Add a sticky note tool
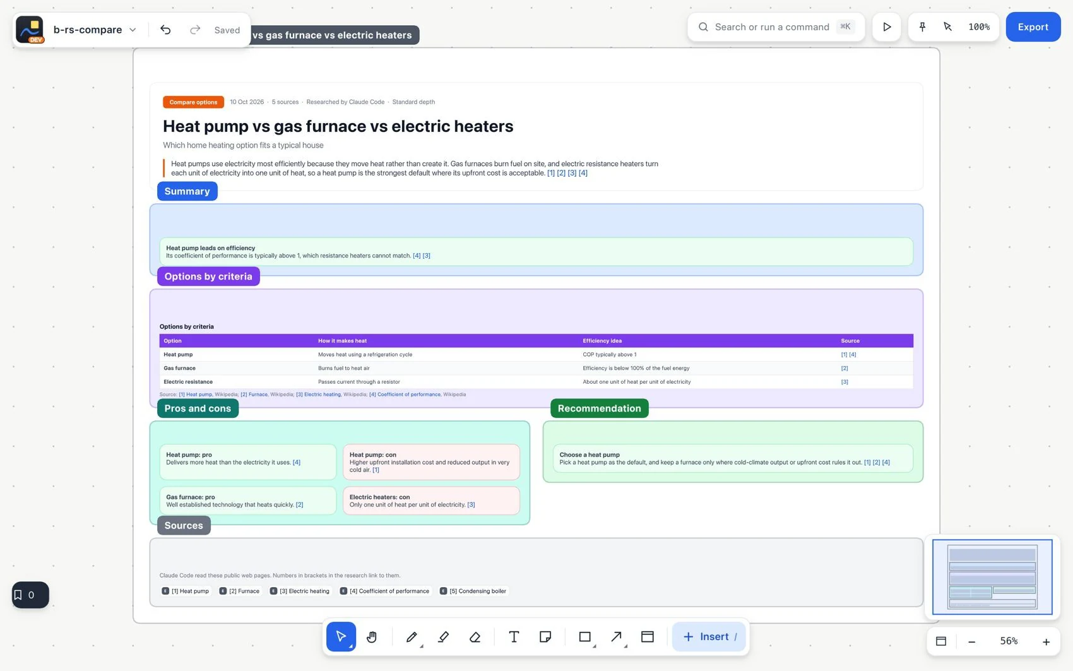Image resolution: width=1073 pixels, height=671 pixels. 545,636
